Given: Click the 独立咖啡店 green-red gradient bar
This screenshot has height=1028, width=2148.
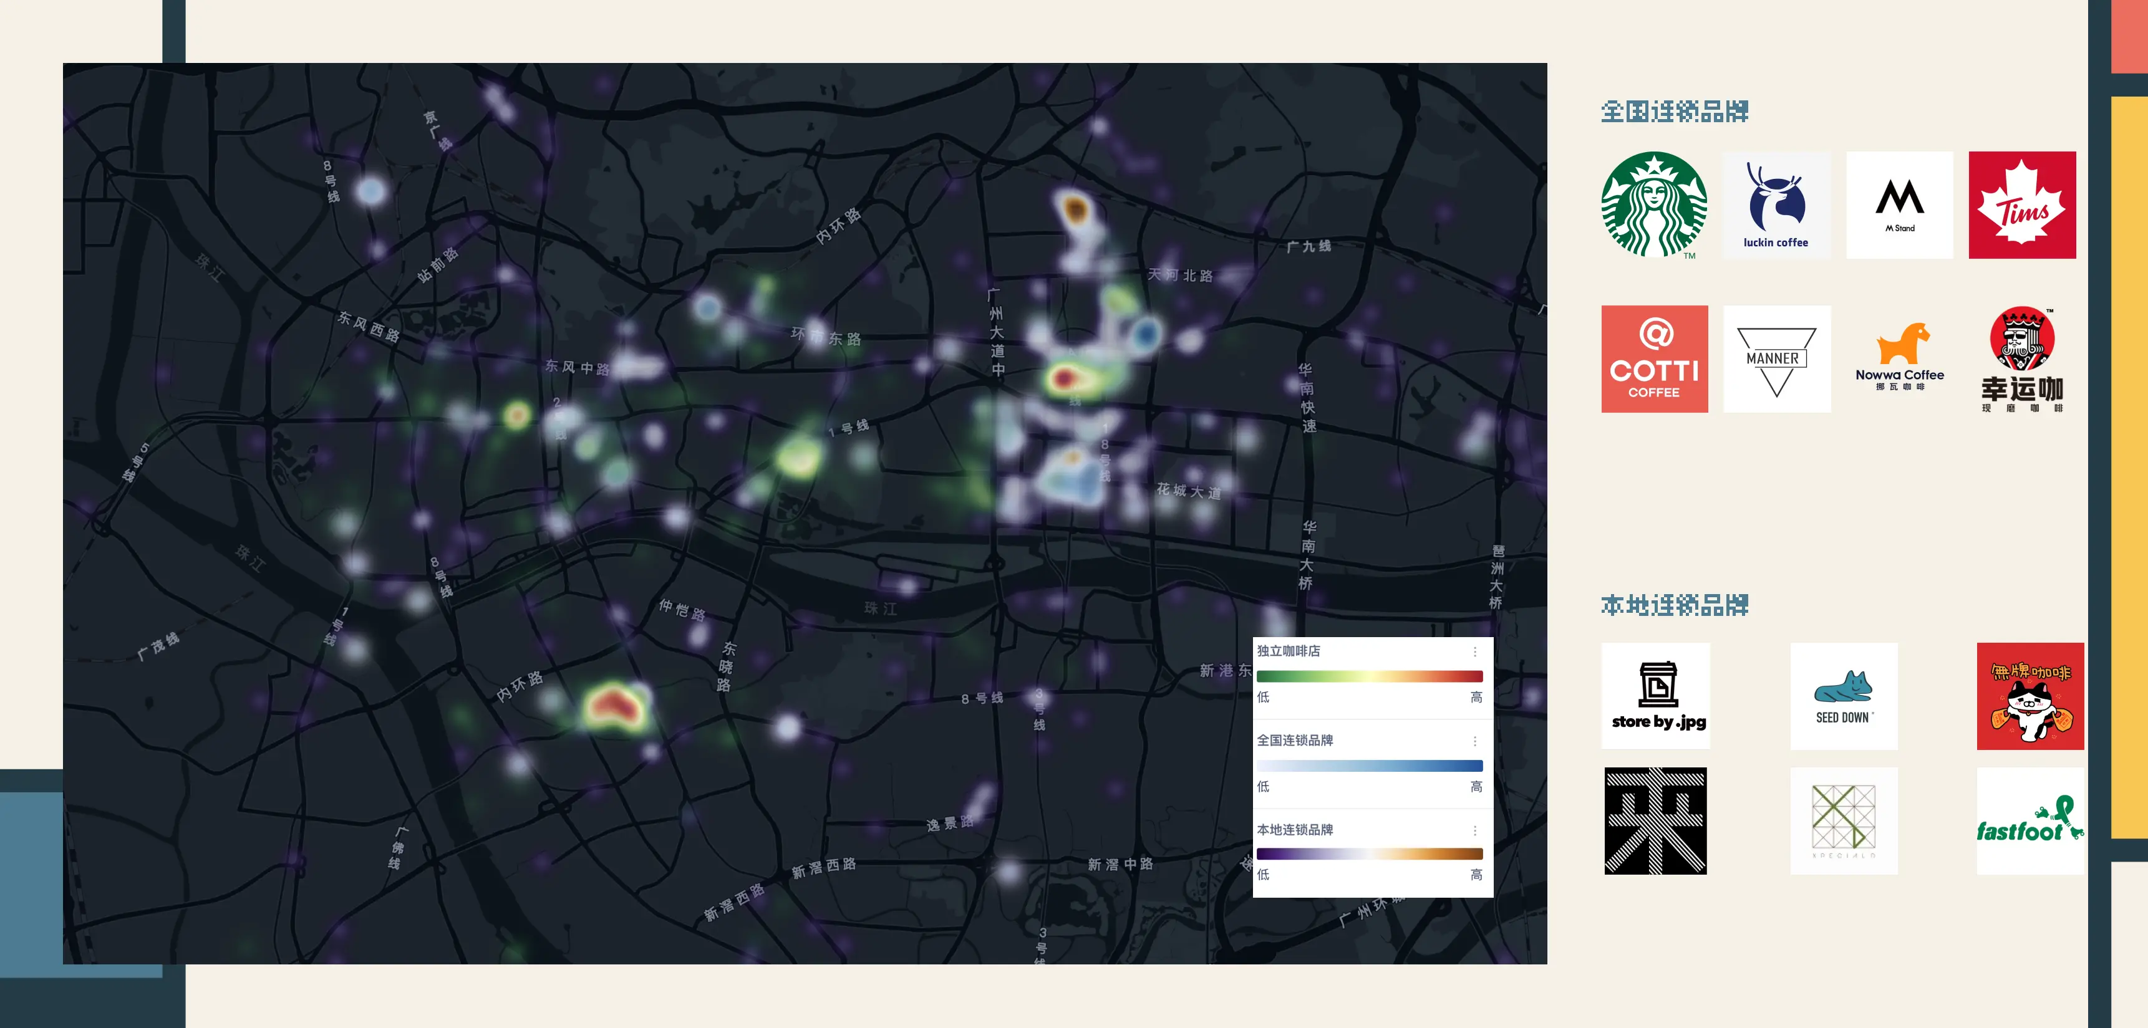Looking at the screenshot, I should 1368,676.
